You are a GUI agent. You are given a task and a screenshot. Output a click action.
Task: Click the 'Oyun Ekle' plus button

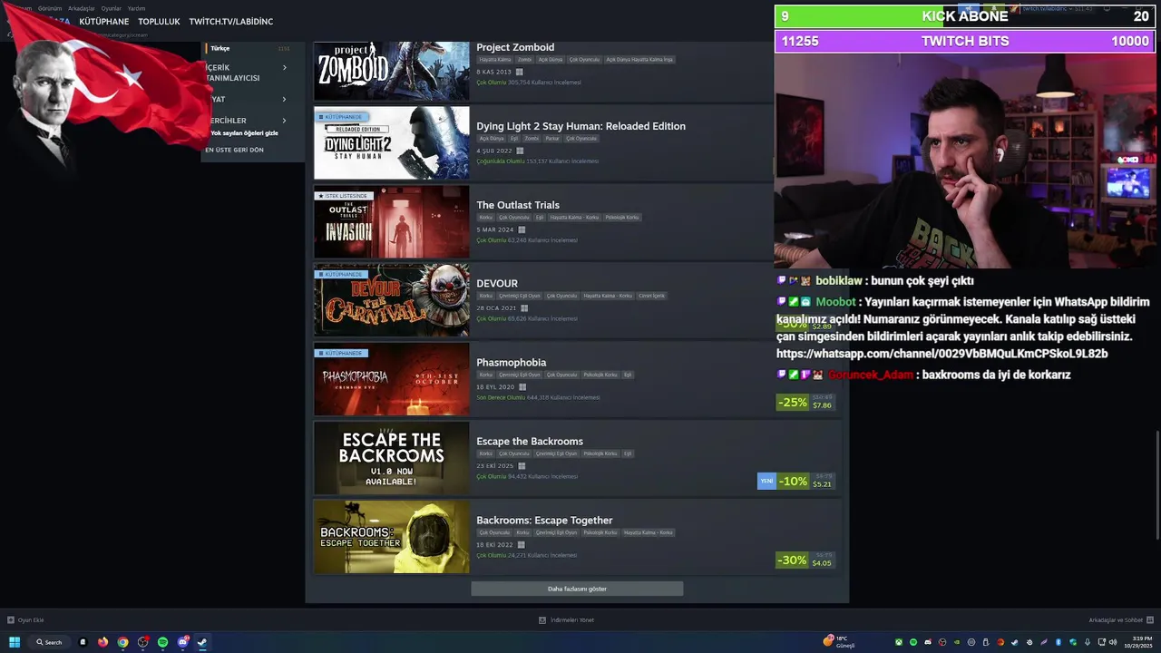[x=25, y=620]
